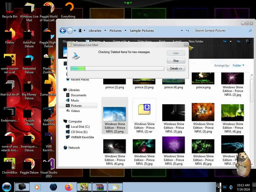Image resolution: width=256 pixels, height=192 pixels.
Task: Click the mail checking progress bar
Action: click(x=117, y=68)
